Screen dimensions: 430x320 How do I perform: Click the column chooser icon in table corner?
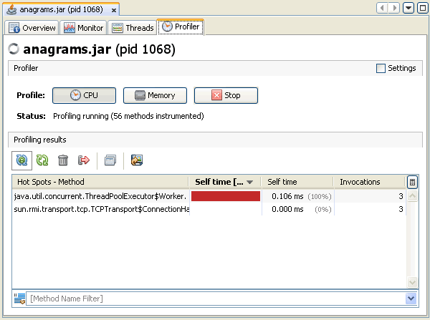click(x=412, y=183)
